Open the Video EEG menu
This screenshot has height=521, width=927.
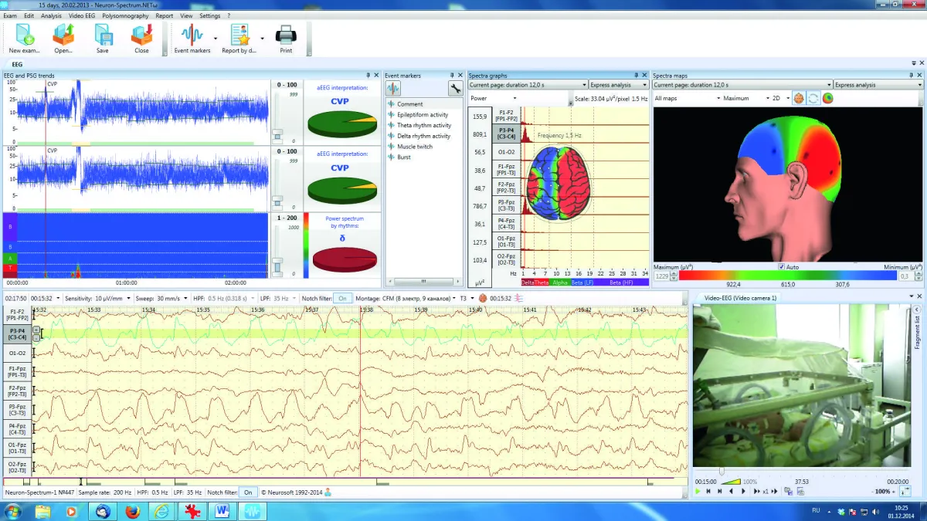point(81,15)
